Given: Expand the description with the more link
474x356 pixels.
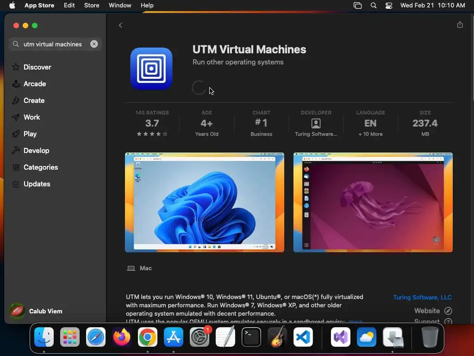Looking at the screenshot, I should point(355,321).
